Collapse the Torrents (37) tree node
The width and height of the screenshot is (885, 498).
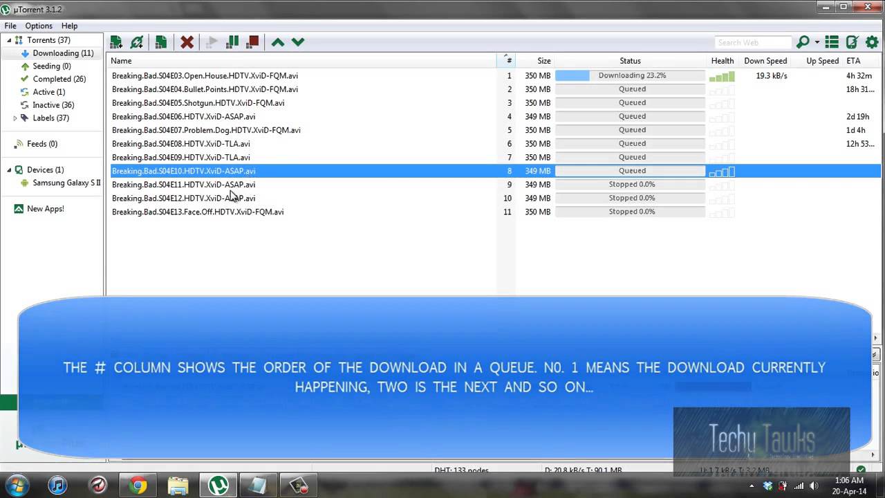pos(9,40)
